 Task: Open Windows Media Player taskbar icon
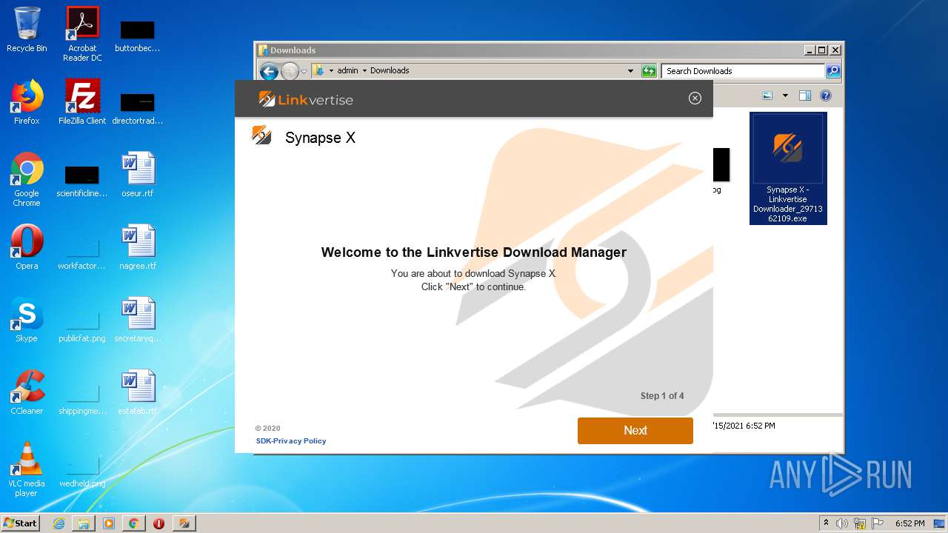[x=109, y=523]
